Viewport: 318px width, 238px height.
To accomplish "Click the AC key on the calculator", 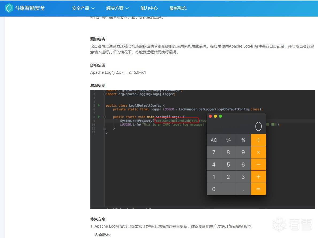I will 214,140.
